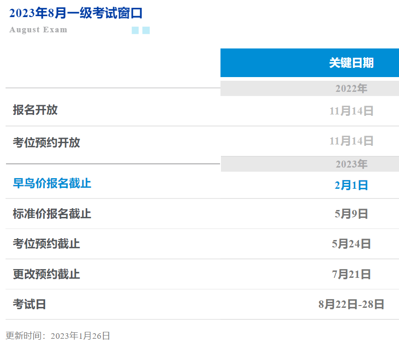Screen dimensions: 399x348
Task: Select the 考位预约开放 row label
Action: [46, 142]
